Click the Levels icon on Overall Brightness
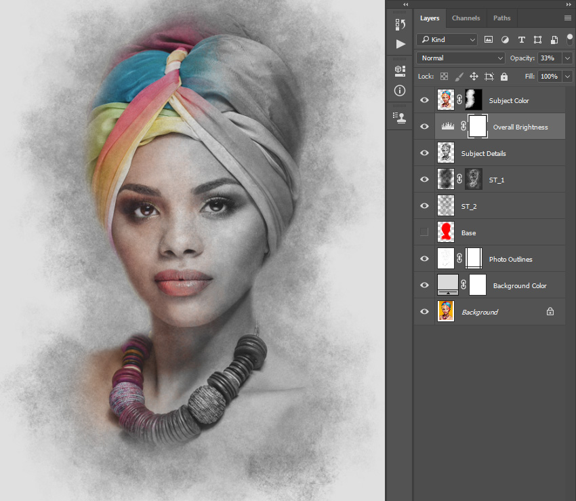This screenshot has height=501, width=576. [x=447, y=126]
